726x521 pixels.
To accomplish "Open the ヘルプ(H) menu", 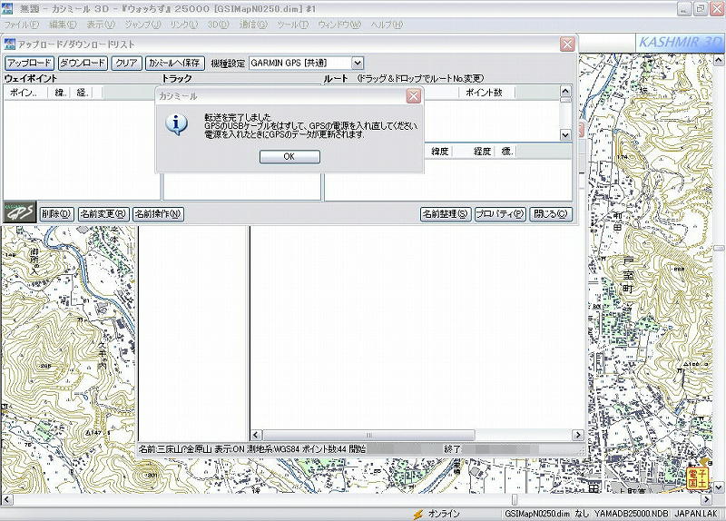I will point(387,25).
